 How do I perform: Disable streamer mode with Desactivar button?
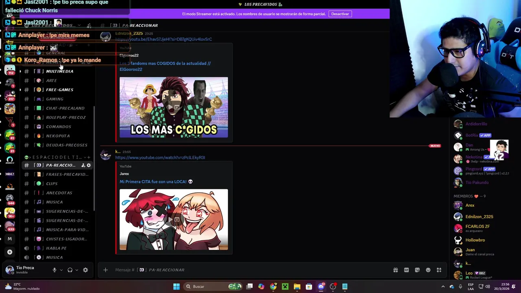pos(340,14)
